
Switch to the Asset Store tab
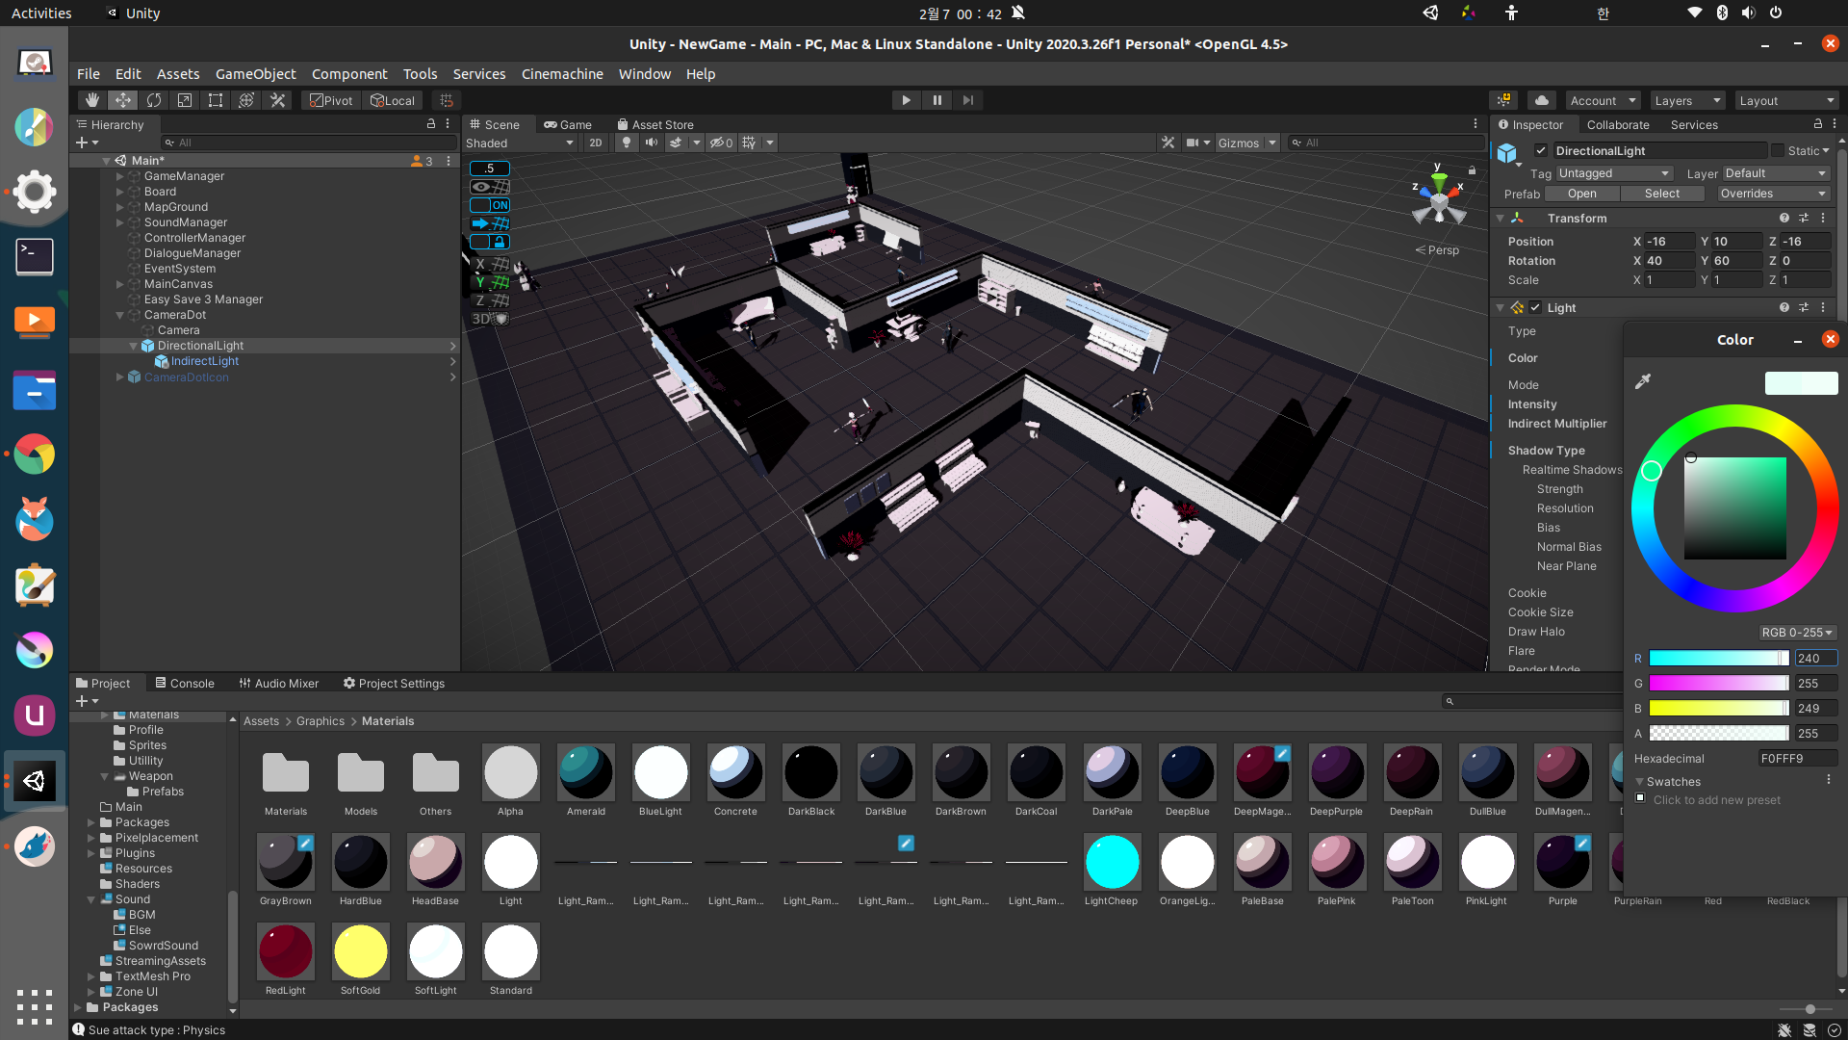point(655,124)
